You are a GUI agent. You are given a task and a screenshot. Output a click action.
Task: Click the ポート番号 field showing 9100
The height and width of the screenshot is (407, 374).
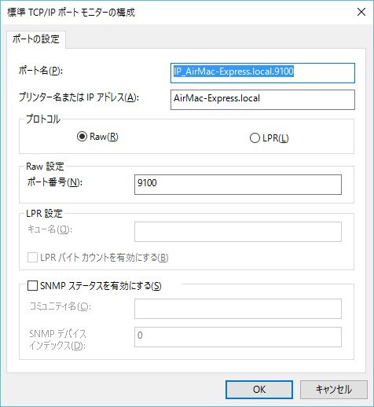[x=238, y=185]
